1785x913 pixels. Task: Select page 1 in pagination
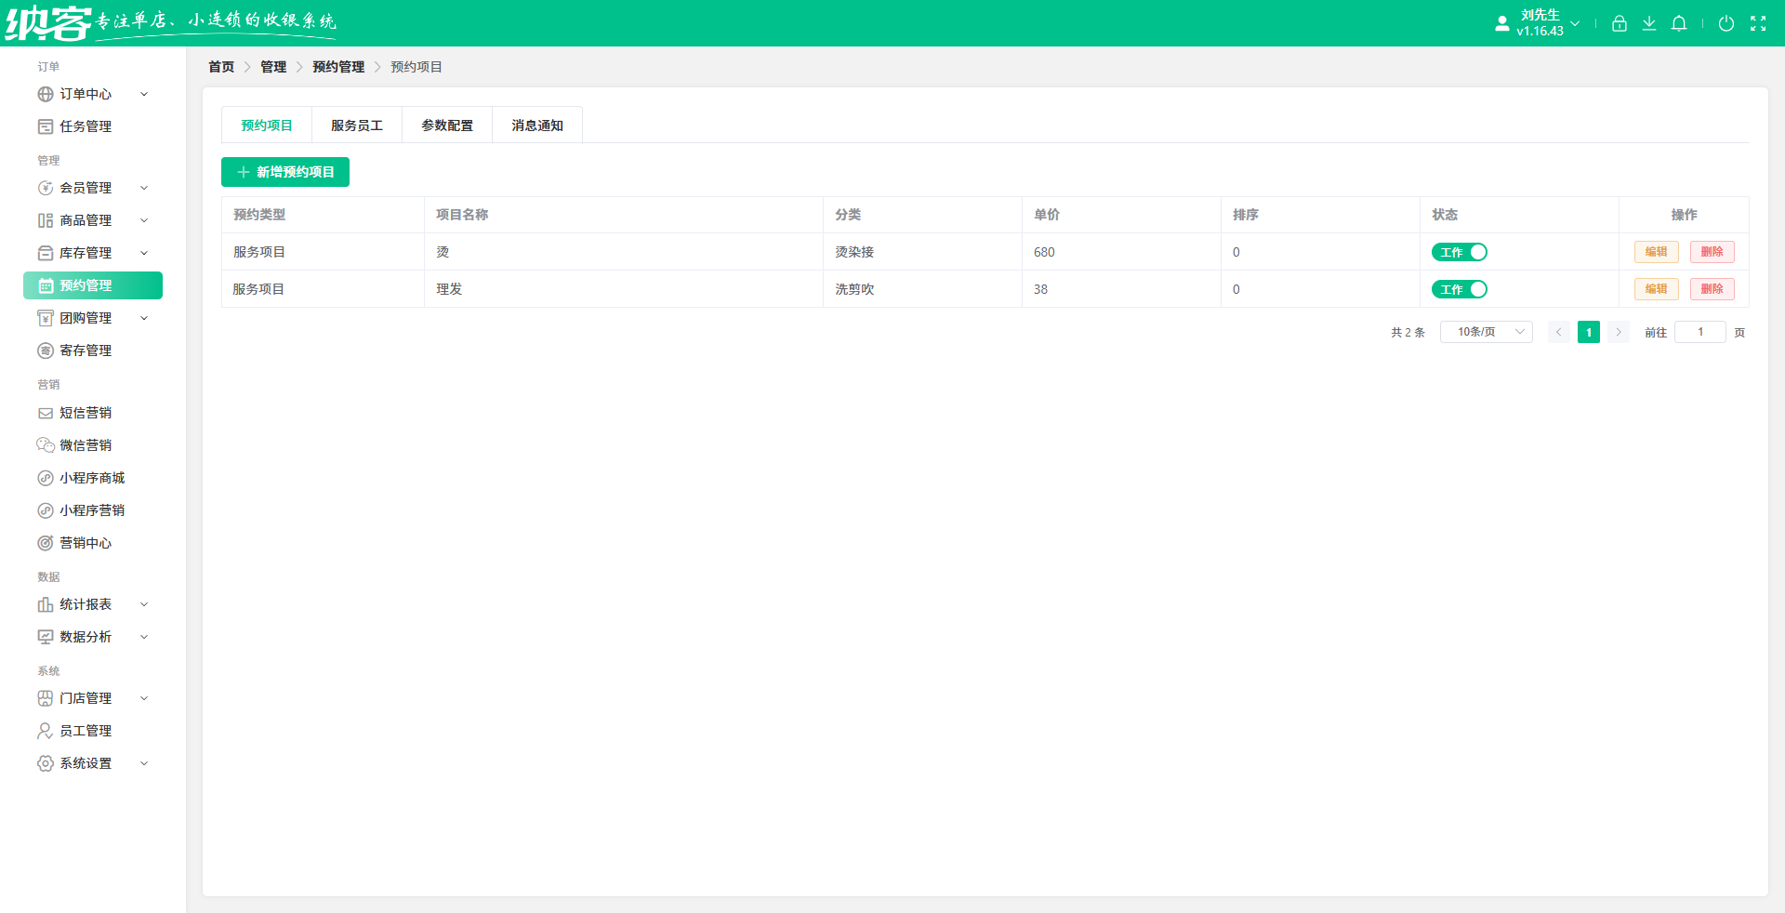click(x=1589, y=332)
